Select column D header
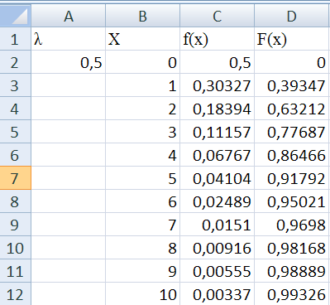Image resolution: width=330 pixels, height=305 pixels. pyautogui.click(x=292, y=16)
